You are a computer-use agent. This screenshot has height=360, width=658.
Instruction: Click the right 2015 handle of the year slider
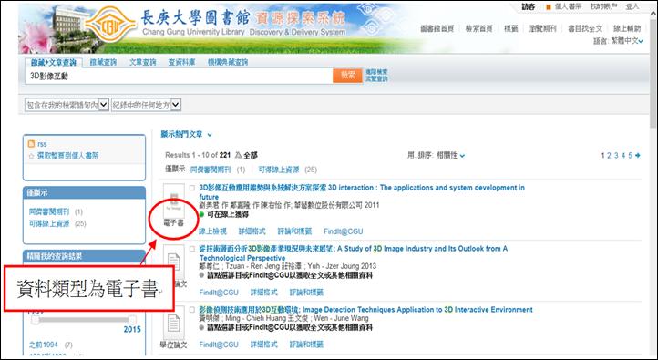click(132, 320)
